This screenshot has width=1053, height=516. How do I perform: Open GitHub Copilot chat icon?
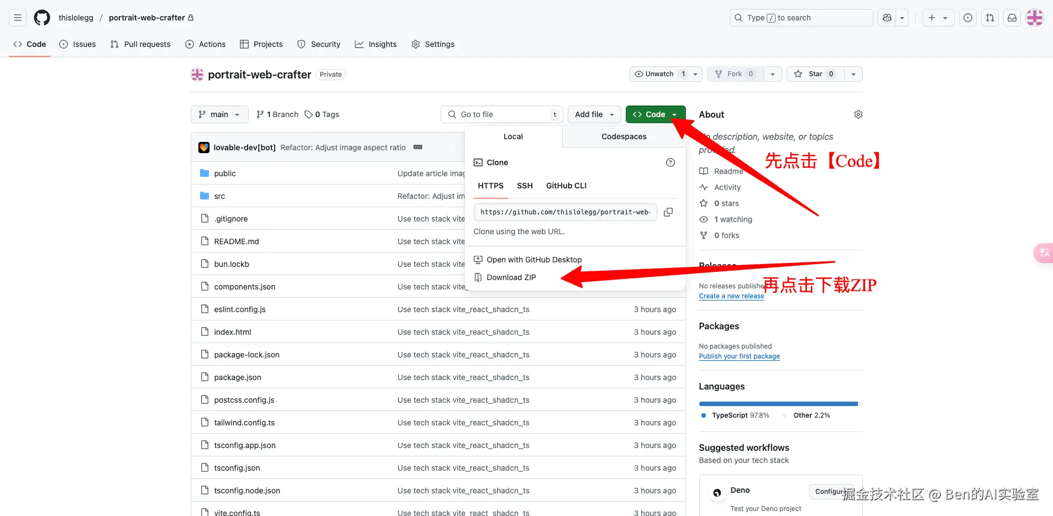[887, 18]
